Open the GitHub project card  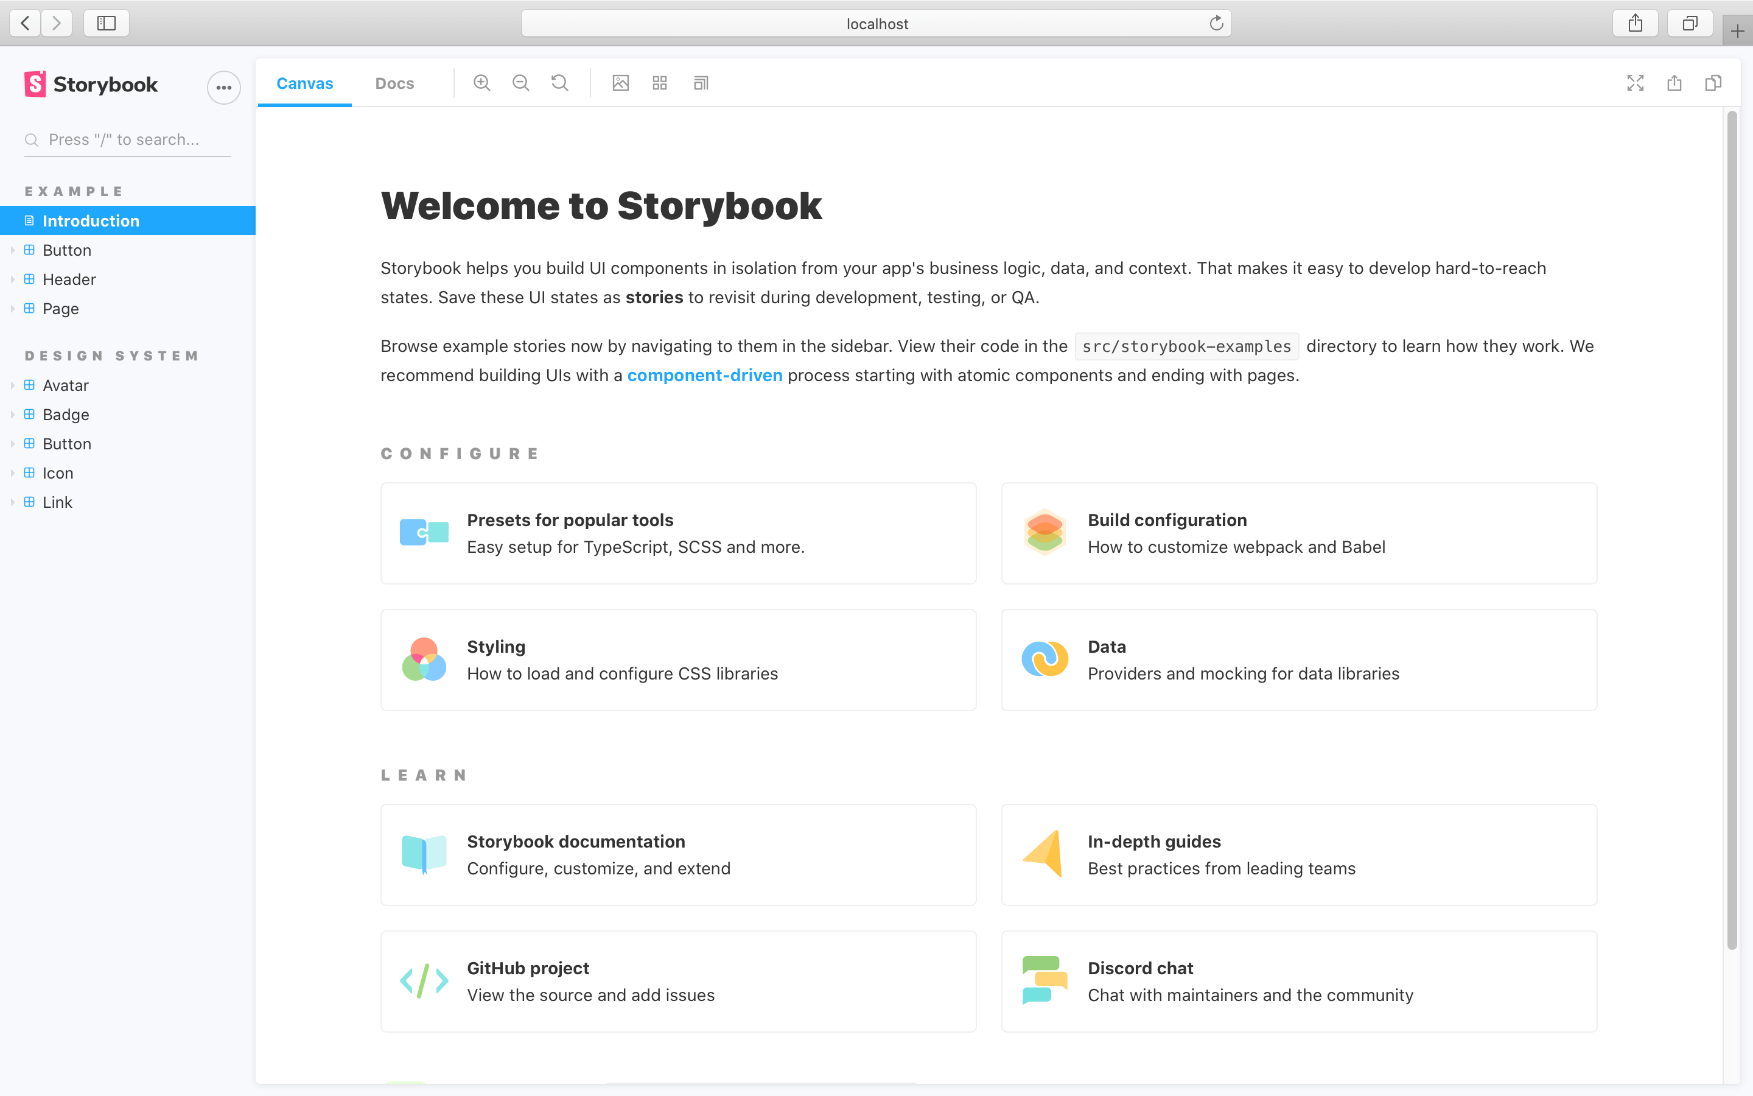(679, 982)
